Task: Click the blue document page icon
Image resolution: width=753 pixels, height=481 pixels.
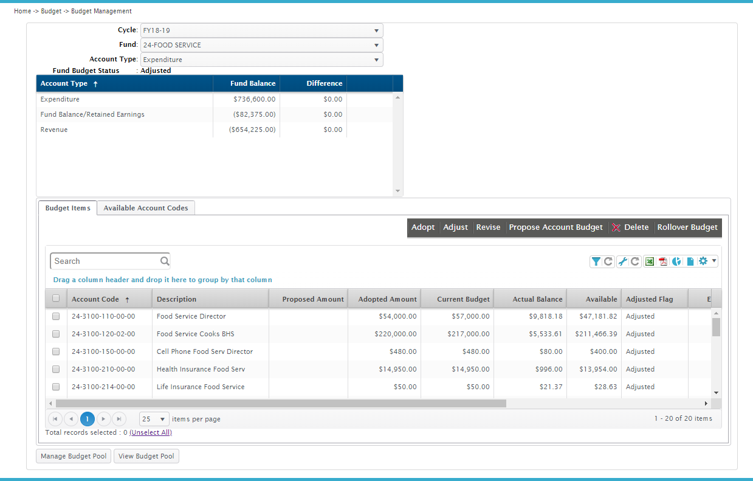Action: [x=690, y=261]
